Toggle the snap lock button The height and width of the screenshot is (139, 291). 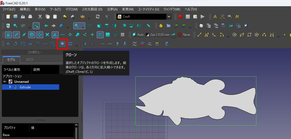(x=9, y=35)
